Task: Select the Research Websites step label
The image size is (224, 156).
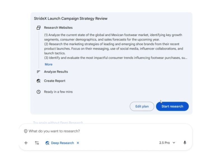Action: (x=58, y=28)
